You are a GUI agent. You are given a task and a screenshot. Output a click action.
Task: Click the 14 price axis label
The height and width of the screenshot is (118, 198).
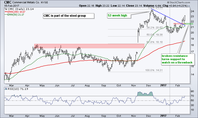point(192,74)
